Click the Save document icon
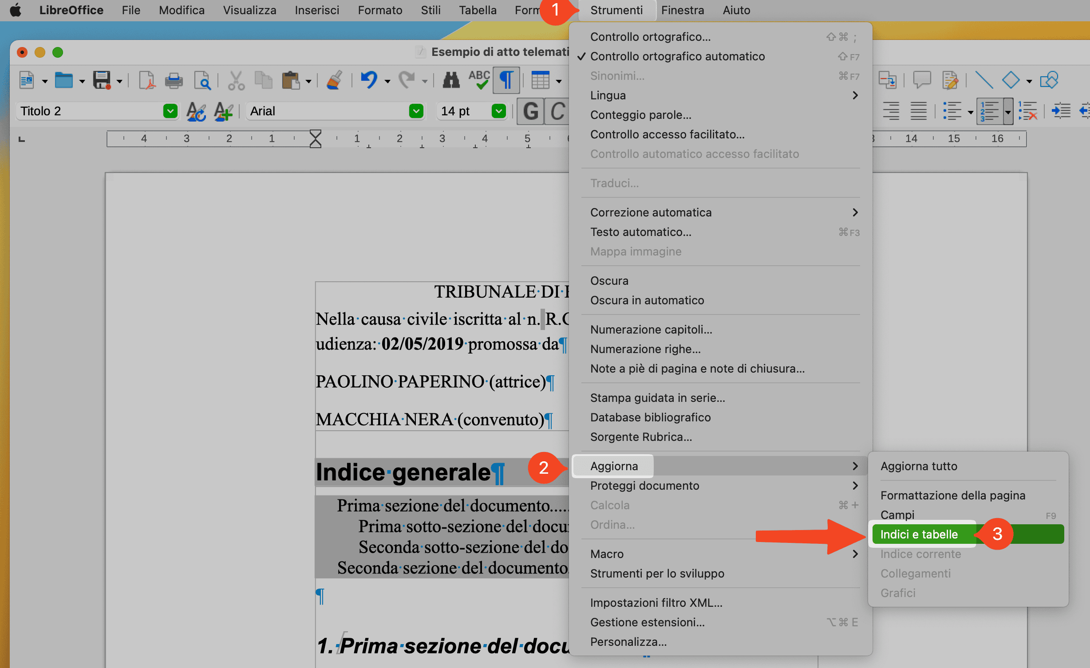The height and width of the screenshot is (668, 1090). [102, 81]
